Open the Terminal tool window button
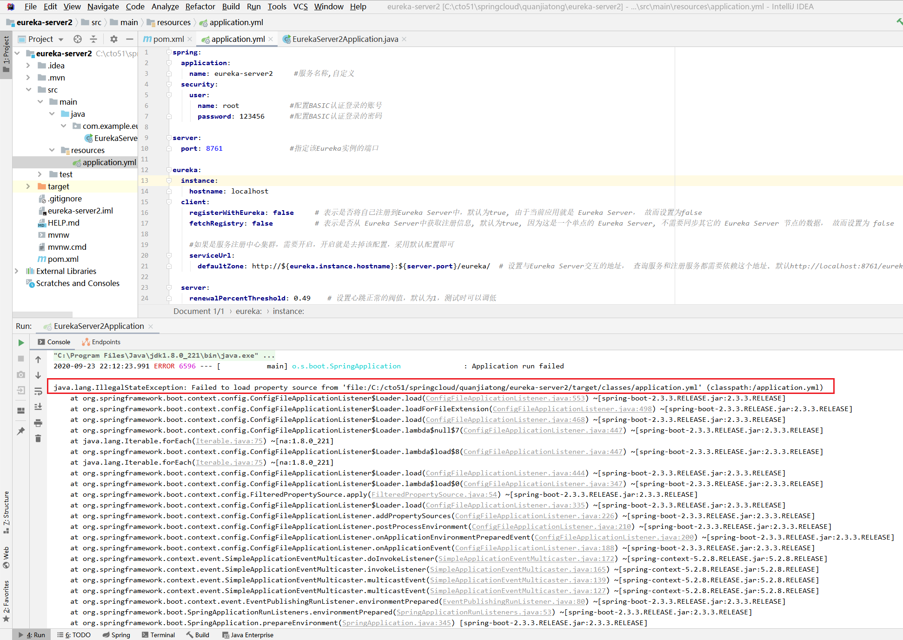903x640 pixels. point(159,635)
